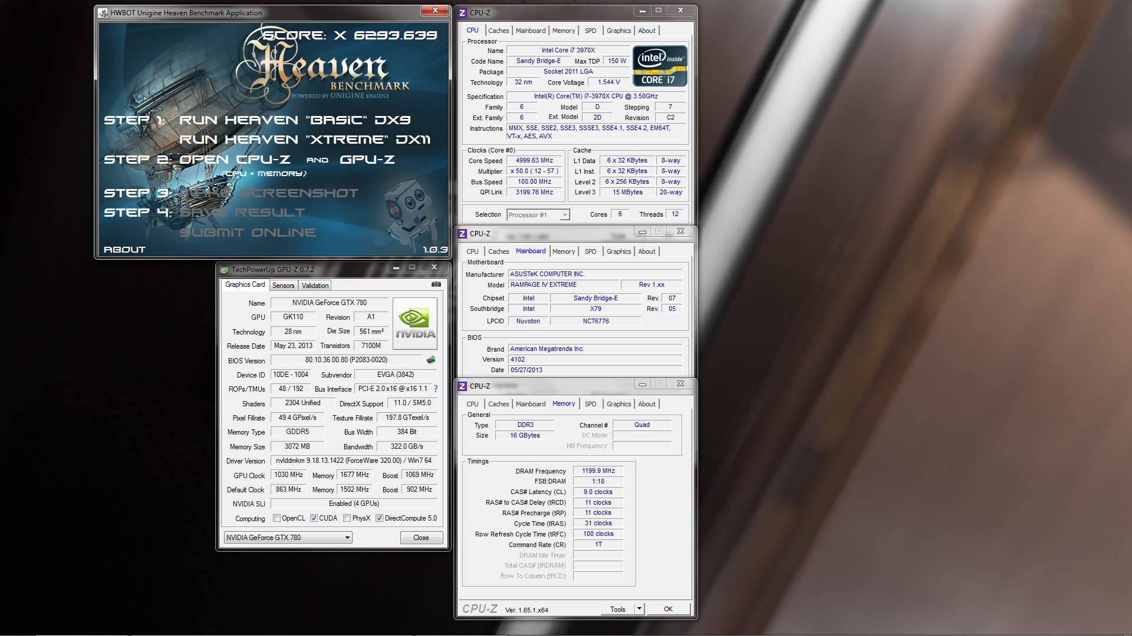
Task: Open Graphics tab in top CPU-Z window
Action: click(x=618, y=31)
